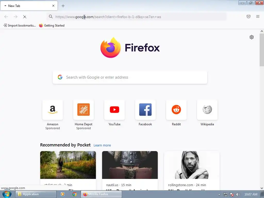Open Getting Started bookmark
The width and height of the screenshot is (264, 198).
click(52, 26)
